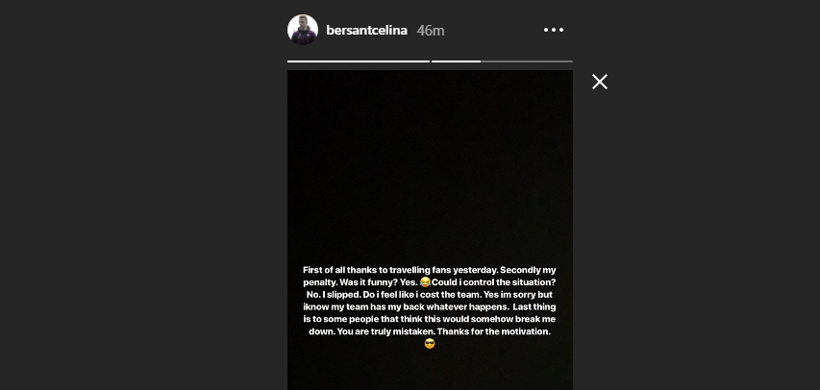Click the empty black area above the story text

coord(430,163)
